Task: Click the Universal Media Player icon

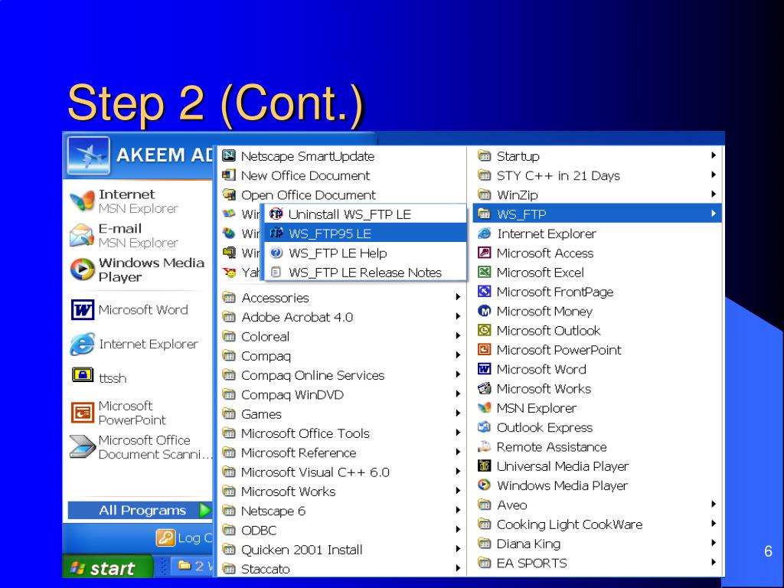Action: point(484,465)
